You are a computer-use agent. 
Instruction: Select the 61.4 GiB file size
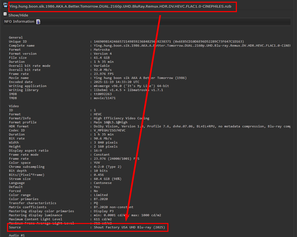(x=102, y=58)
